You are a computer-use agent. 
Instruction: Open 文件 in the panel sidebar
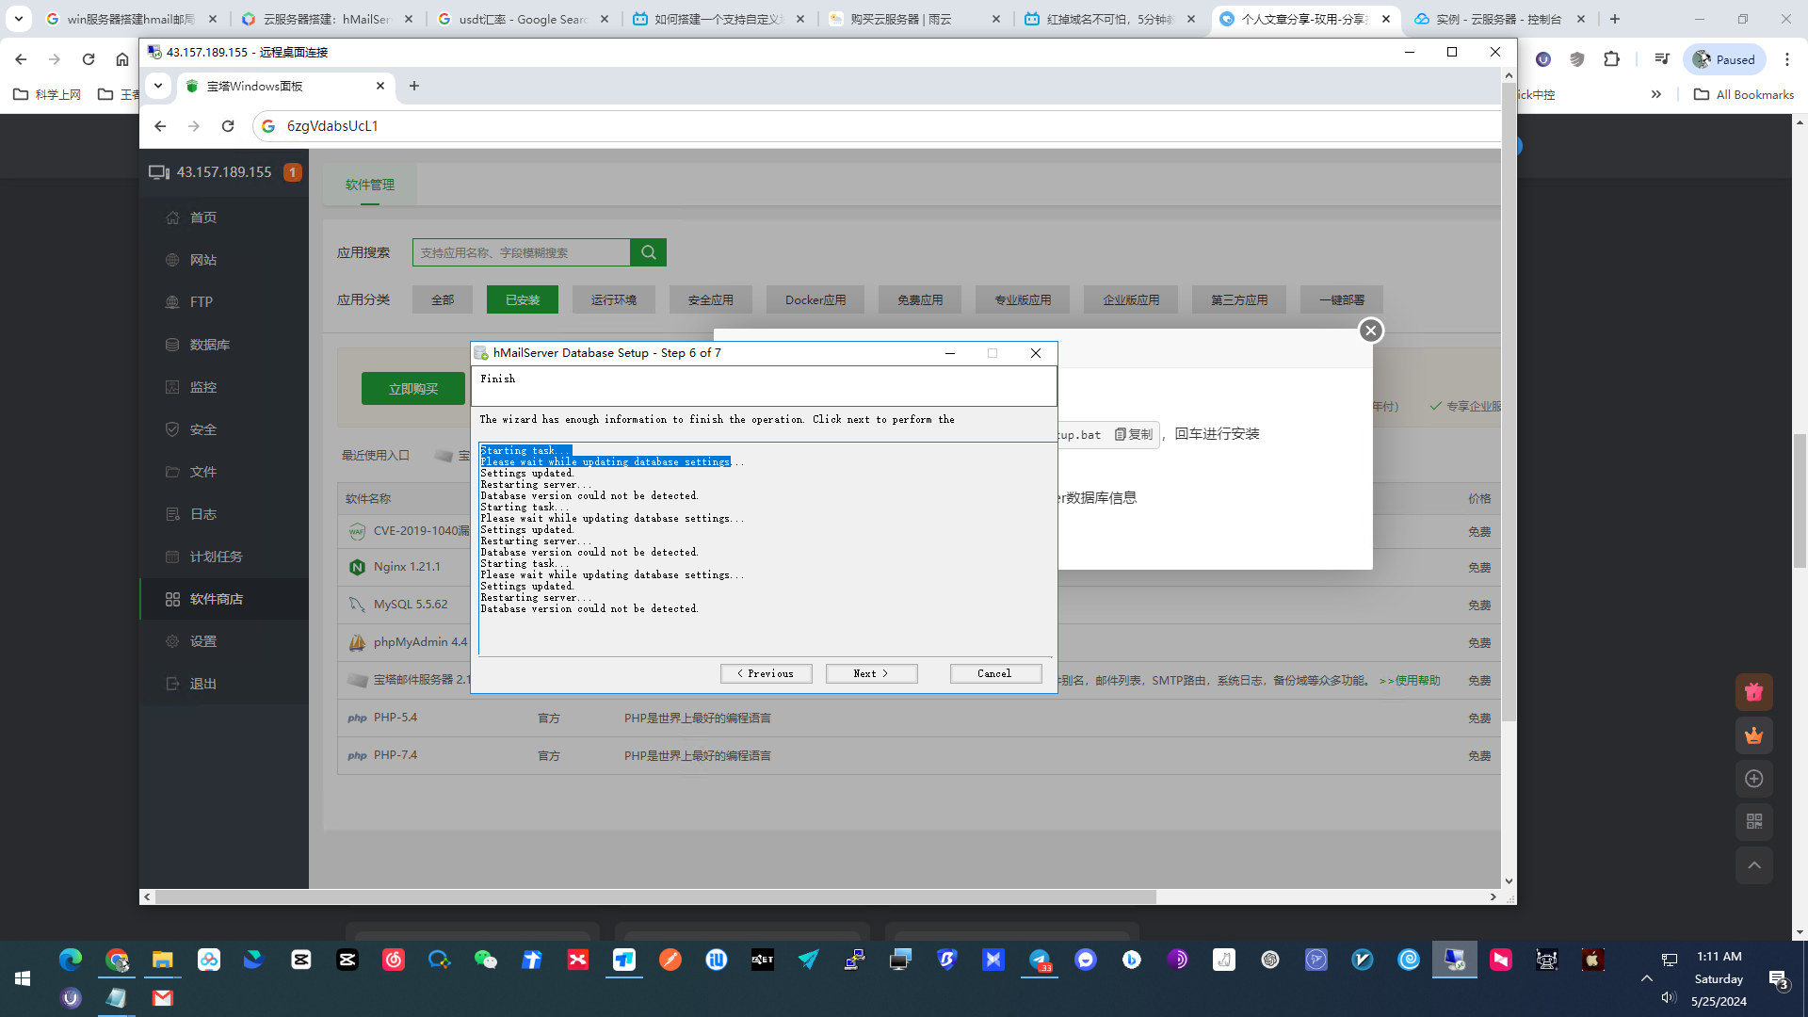[224, 472]
